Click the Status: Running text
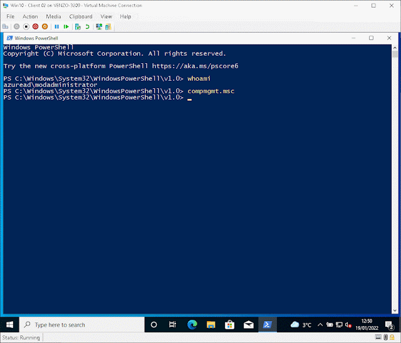 click(x=21, y=337)
